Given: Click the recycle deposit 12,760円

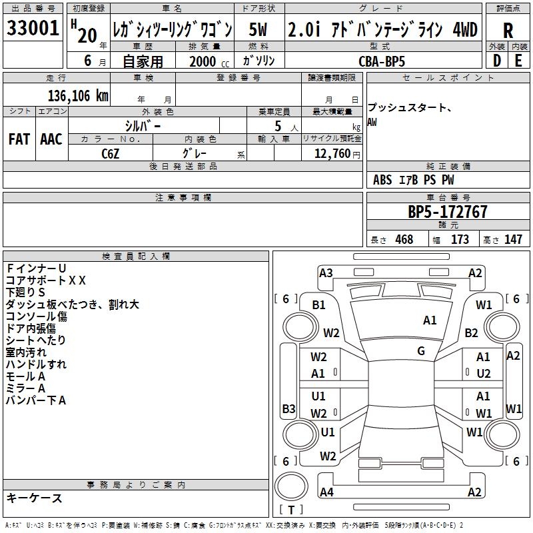Looking at the screenshot, I should coord(337,154).
